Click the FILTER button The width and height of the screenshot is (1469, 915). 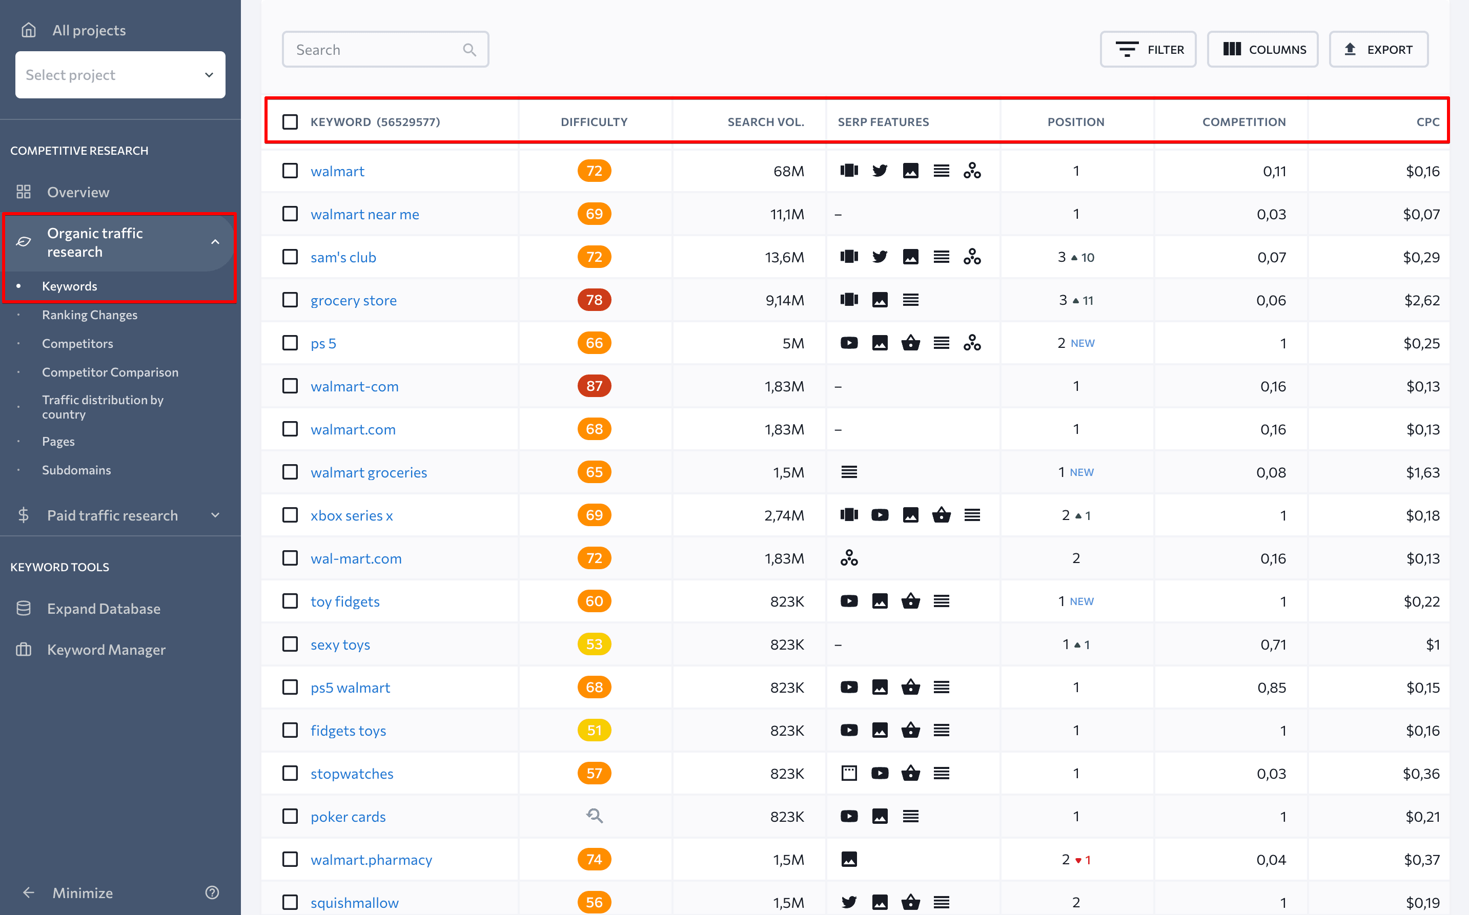click(1148, 49)
